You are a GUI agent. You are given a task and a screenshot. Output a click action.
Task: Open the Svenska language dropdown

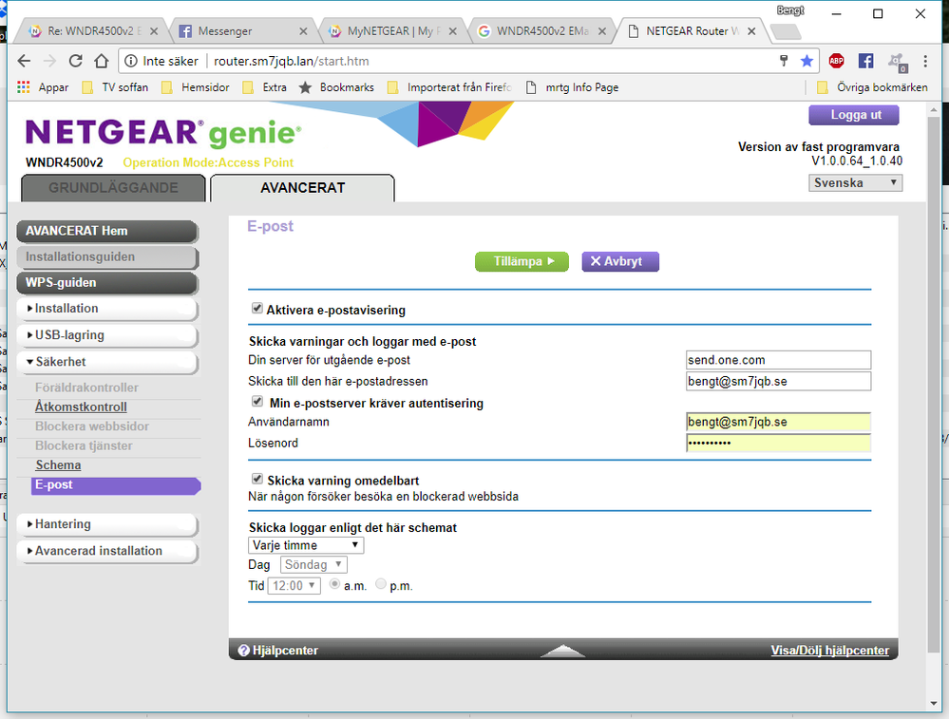[x=855, y=183]
